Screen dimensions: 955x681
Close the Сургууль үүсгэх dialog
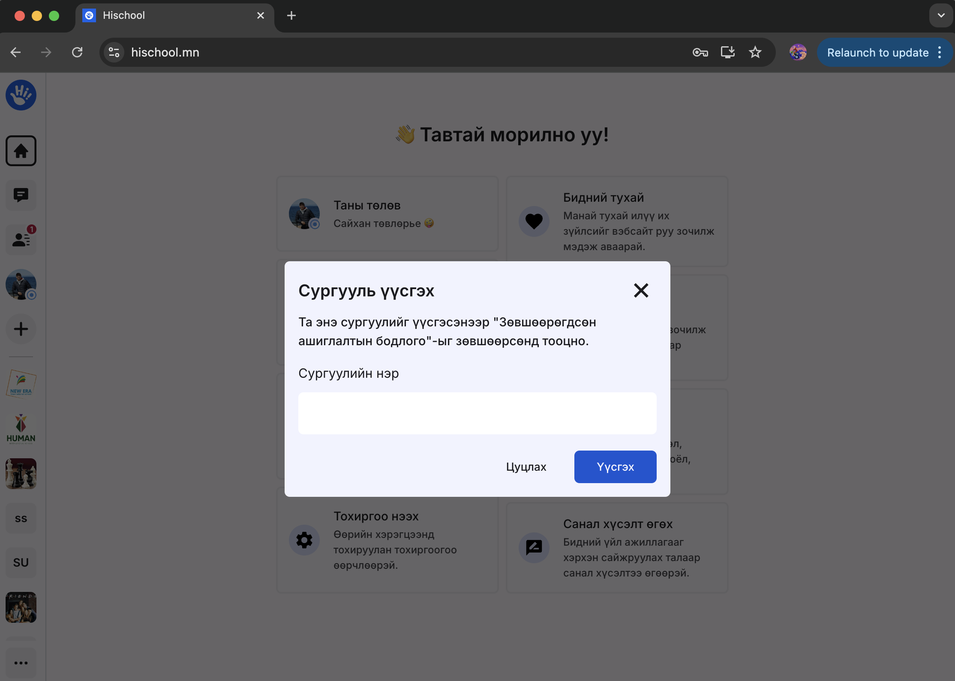coord(641,290)
